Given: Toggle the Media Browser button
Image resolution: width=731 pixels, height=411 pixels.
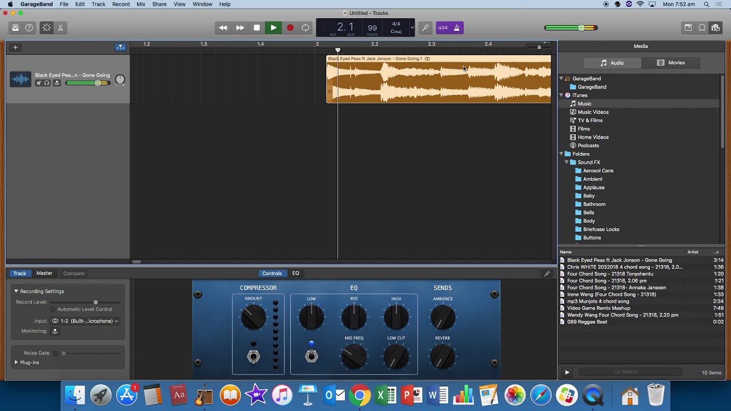Looking at the screenshot, I should pos(716,27).
